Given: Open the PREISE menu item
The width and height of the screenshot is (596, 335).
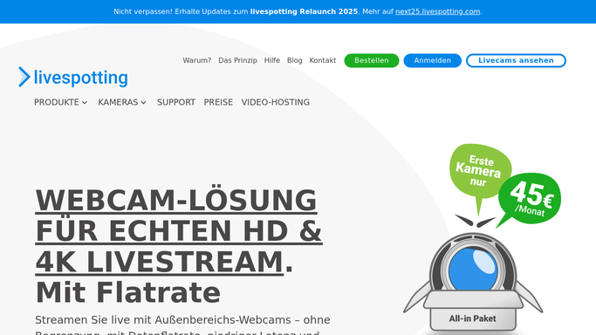Looking at the screenshot, I should [218, 102].
